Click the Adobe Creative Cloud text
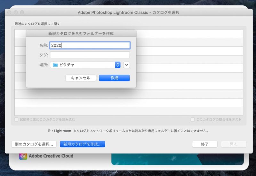 click(x=51, y=156)
